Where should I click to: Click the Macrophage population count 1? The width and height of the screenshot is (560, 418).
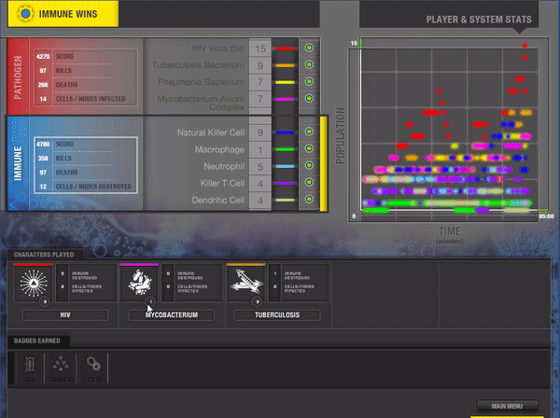pos(260,149)
